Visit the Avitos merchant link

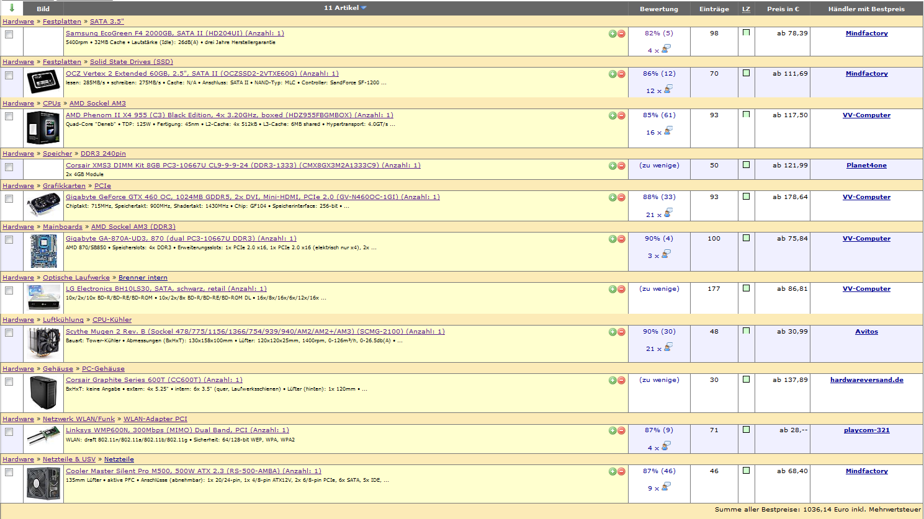click(866, 332)
